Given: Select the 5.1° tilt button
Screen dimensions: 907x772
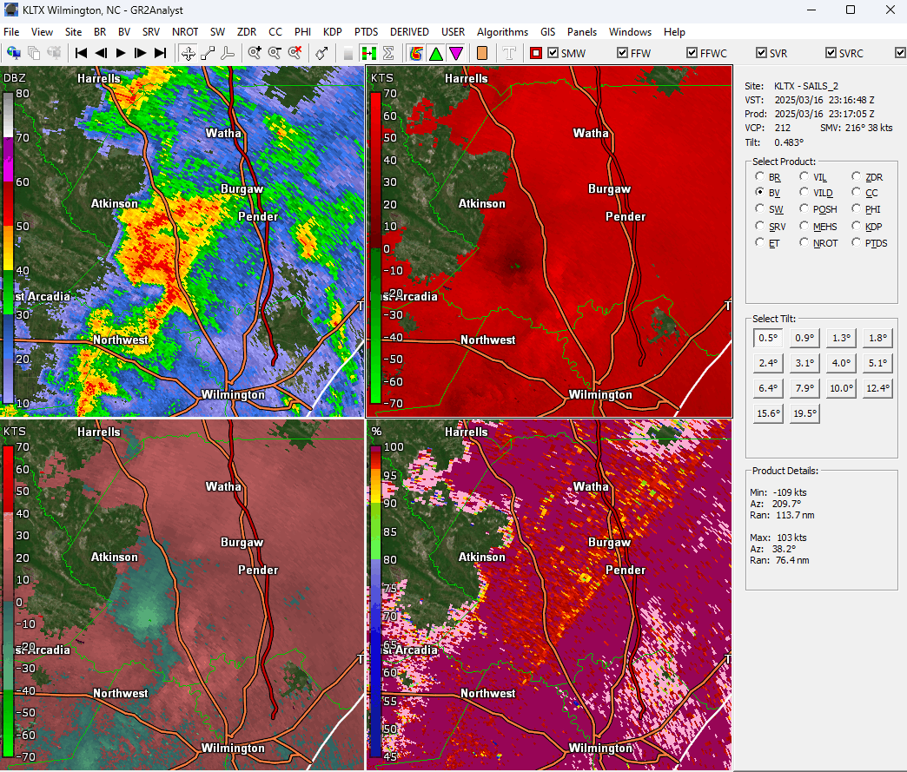Looking at the screenshot, I should coord(877,363).
